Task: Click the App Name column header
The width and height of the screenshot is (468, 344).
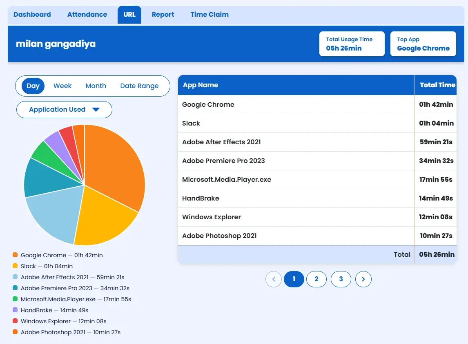Action: [x=201, y=85]
